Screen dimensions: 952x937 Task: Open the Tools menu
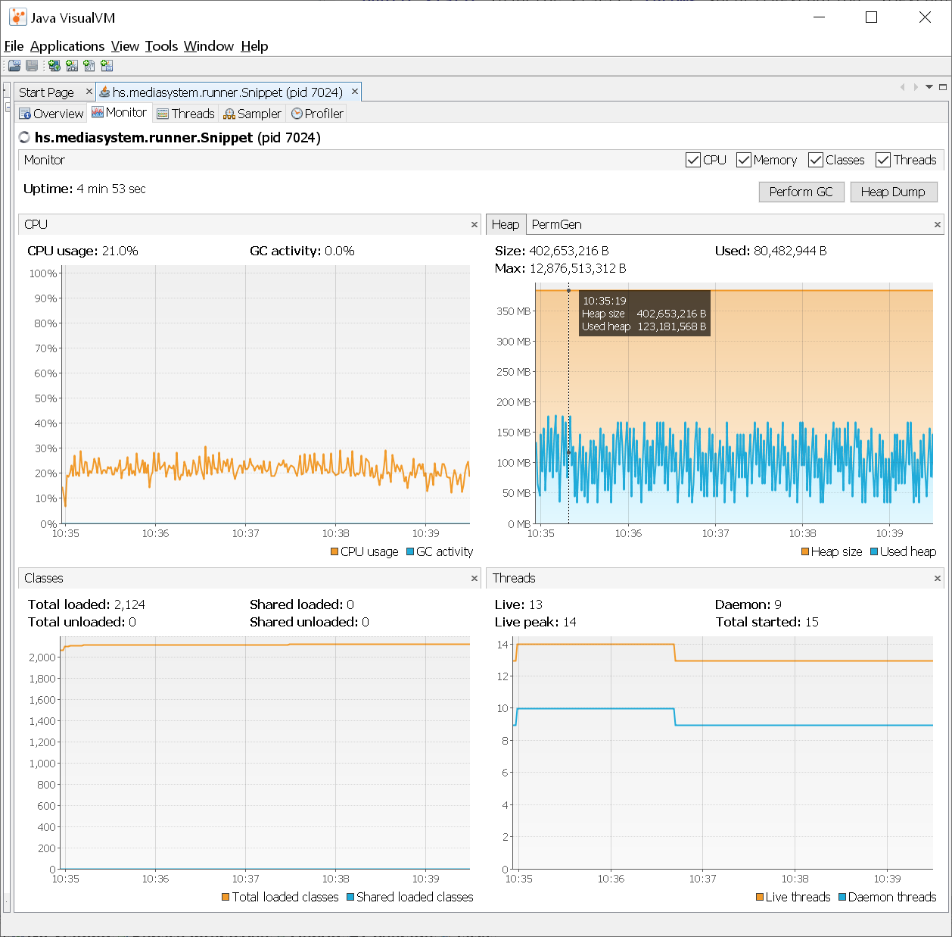[161, 46]
